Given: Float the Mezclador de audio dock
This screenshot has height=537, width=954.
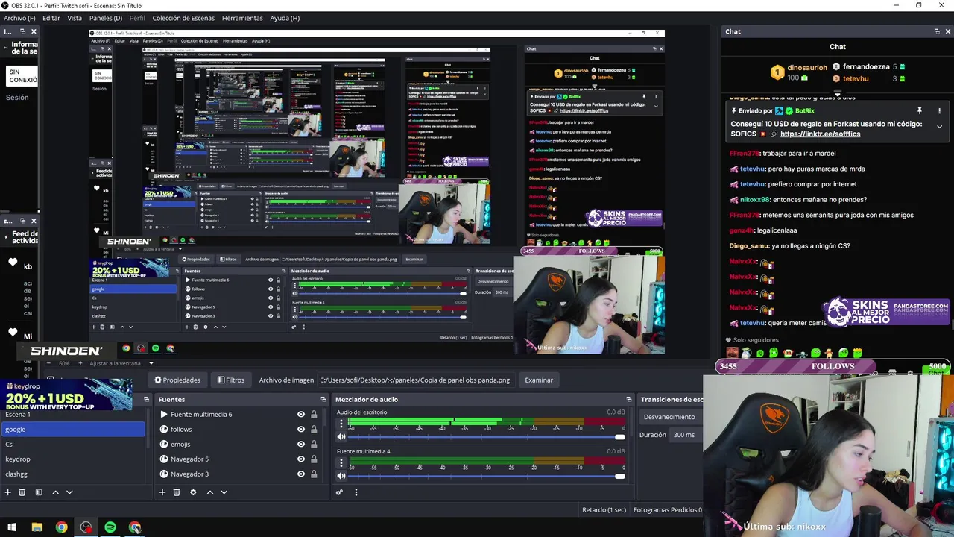Looking at the screenshot, I should [630, 399].
